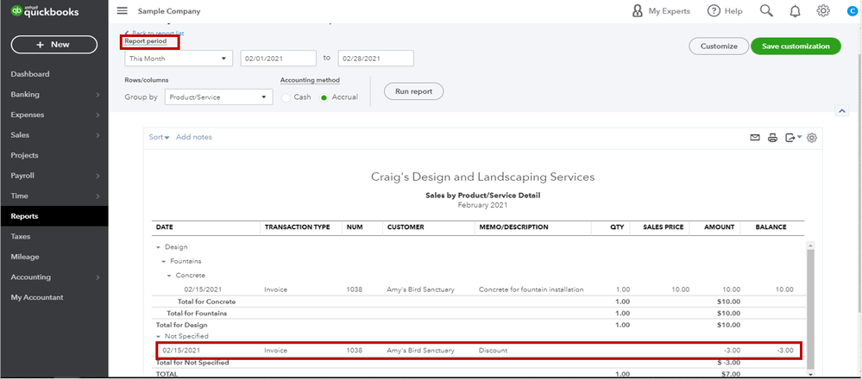
Task: Open Expenses in the sidebar
Action: pos(27,115)
